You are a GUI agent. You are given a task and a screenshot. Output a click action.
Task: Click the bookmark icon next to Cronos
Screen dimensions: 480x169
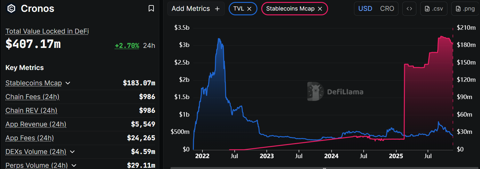tap(151, 9)
